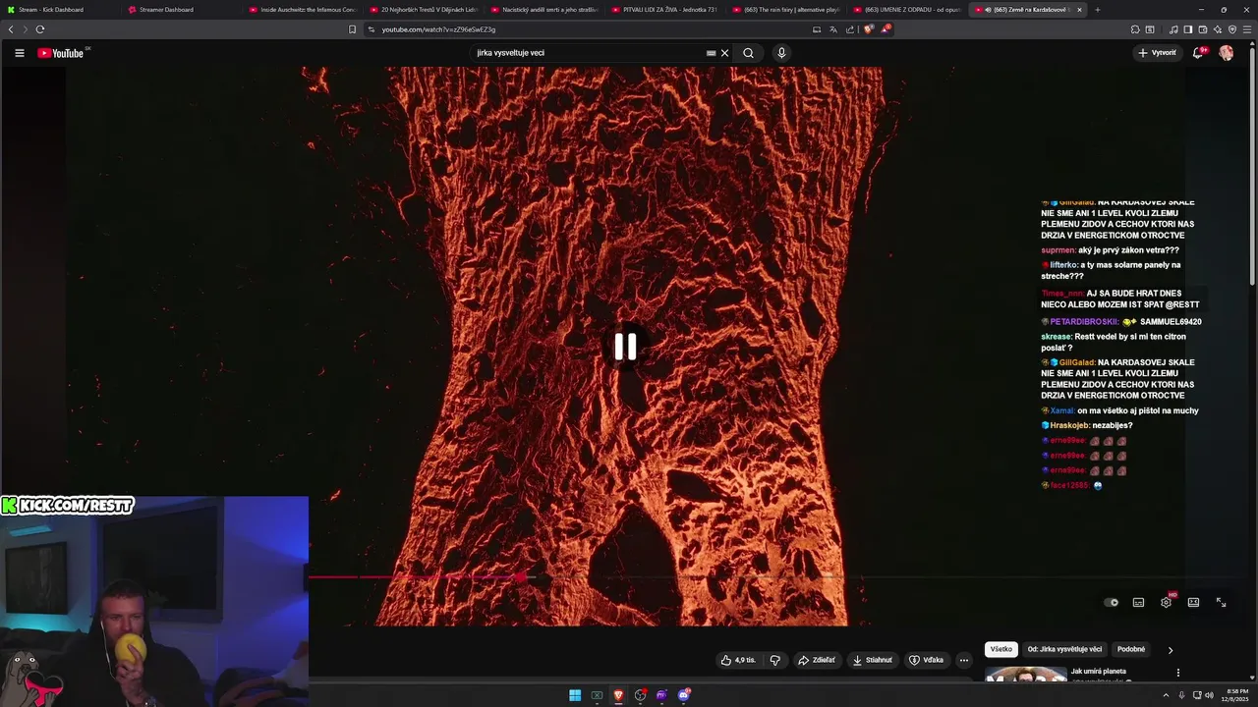Go to the YouTube home logo
This screenshot has height=707, width=1258.
(61, 53)
